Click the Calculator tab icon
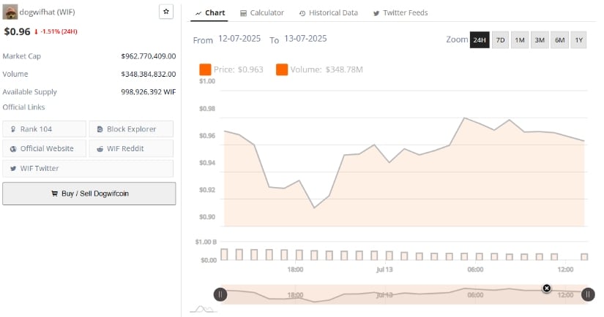This screenshot has width=604, height=317. point(243,13)
